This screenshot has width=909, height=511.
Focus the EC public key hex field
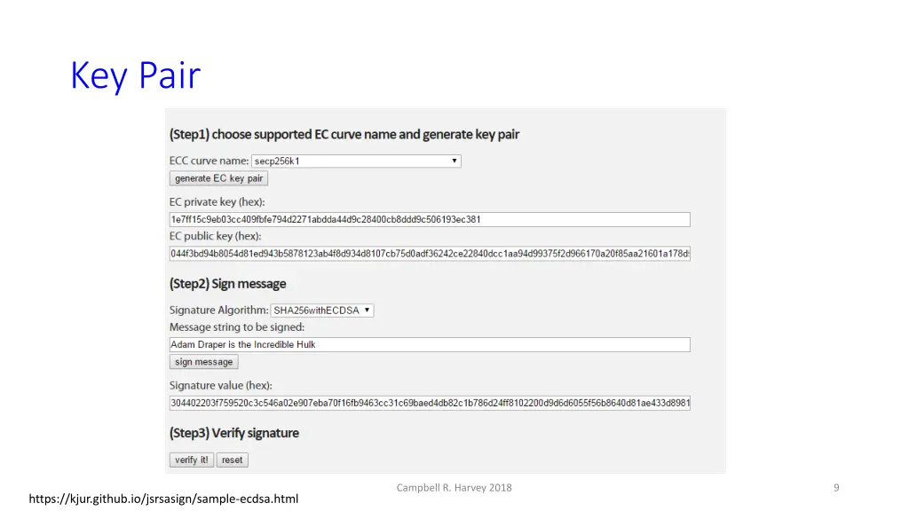tap(430, 254)
